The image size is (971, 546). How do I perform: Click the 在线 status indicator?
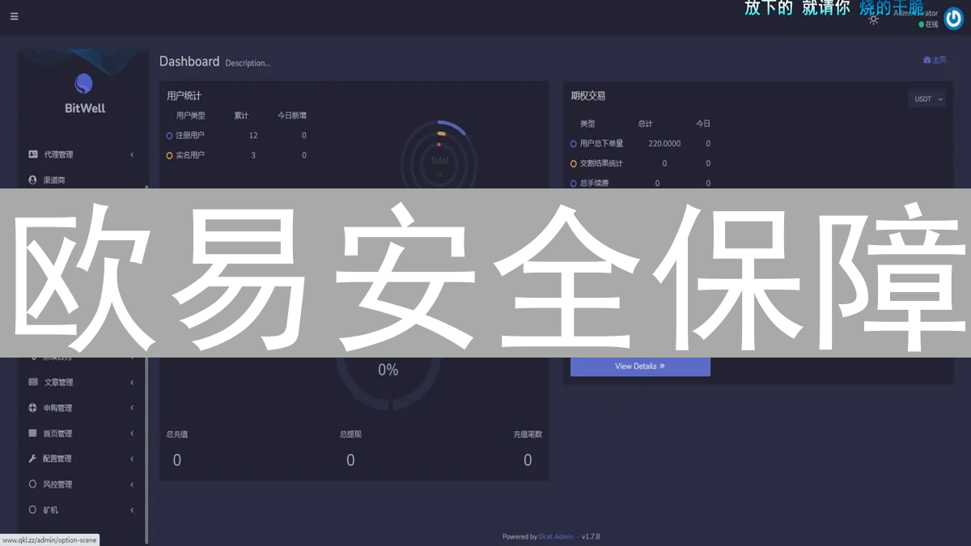(x=929, y=25)
